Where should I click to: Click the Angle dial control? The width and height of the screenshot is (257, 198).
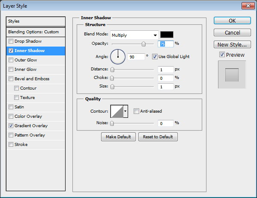click(x=118, y=56)
